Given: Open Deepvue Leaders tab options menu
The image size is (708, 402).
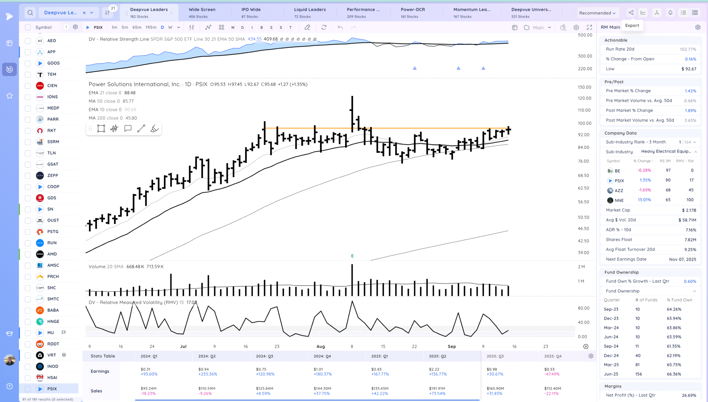Looking at the screenshot, I should click(x=171, y=13).
